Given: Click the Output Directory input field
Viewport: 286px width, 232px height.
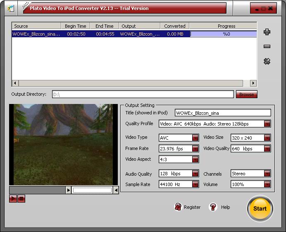Looking at the screenshot, I should tap(143, 94).
